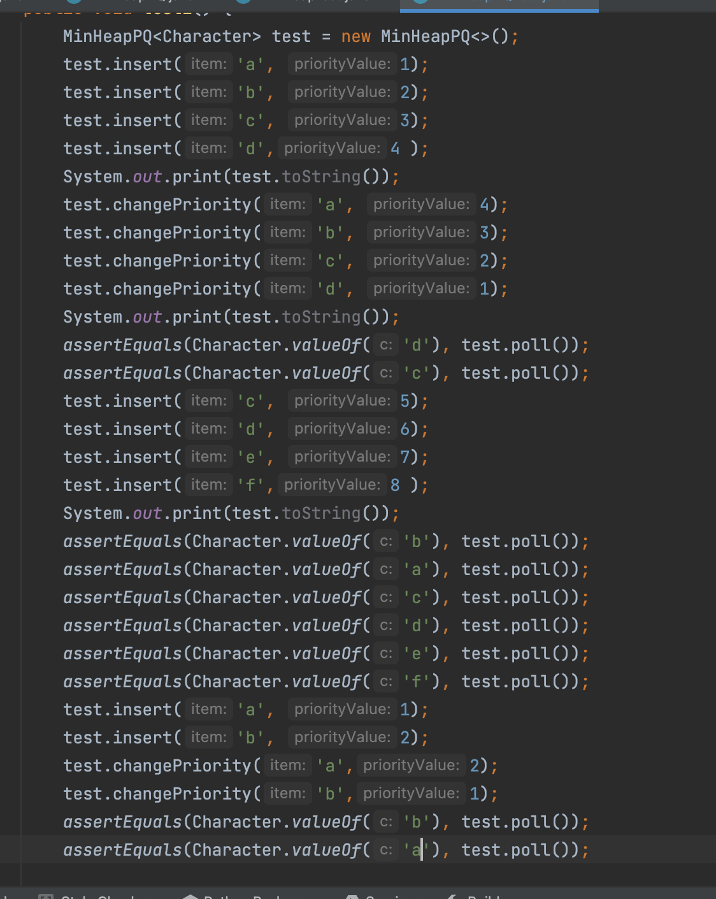Click valueOf in the first assertEquals line
Image resolution: width=716 pixels, height=899 pixels.
[x=326, y=345]
